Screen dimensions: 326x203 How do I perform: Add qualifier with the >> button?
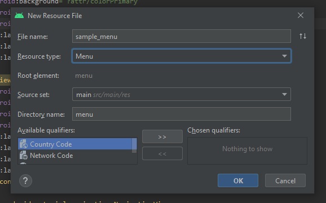pos(162,136)
